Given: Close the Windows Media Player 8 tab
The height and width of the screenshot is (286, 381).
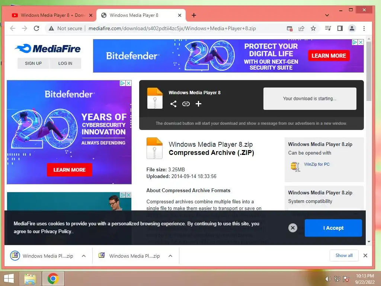Looking at the screenshot, I should (x=180, y=15).
